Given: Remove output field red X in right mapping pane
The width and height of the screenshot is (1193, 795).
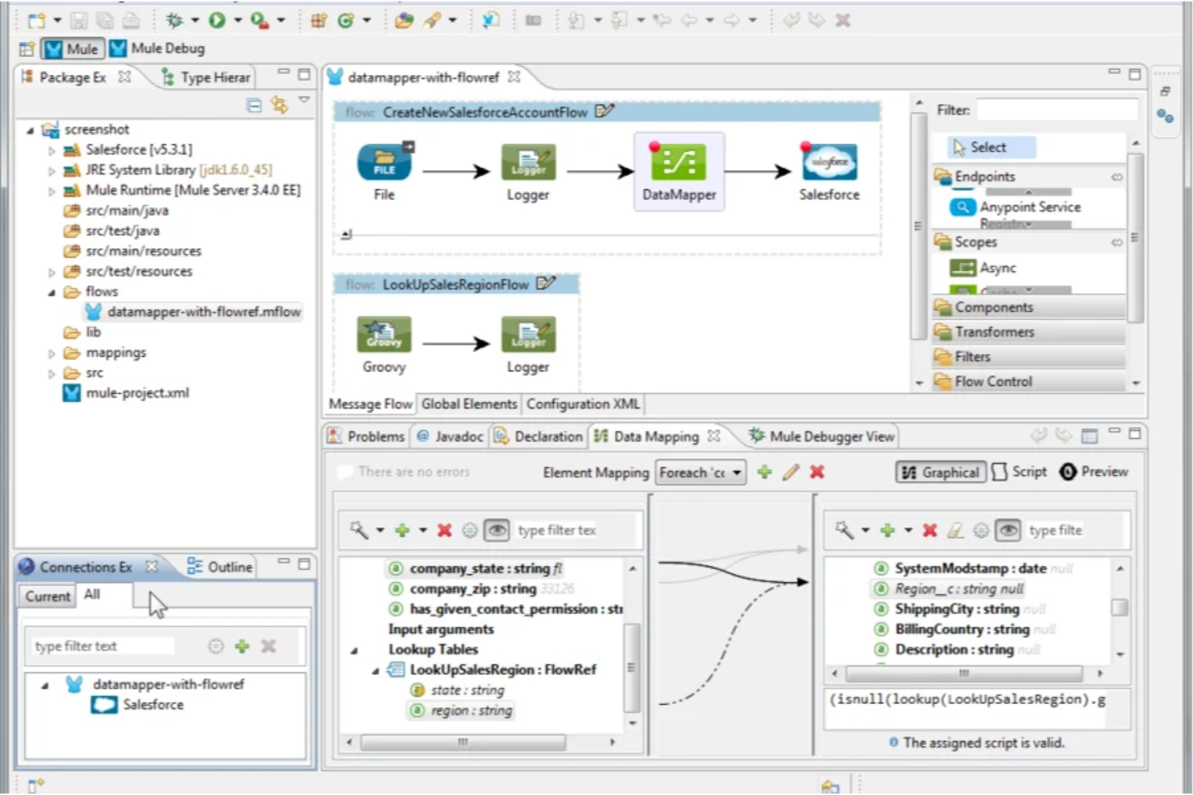Looking at the screenshot, I should [x=929, y=530].
